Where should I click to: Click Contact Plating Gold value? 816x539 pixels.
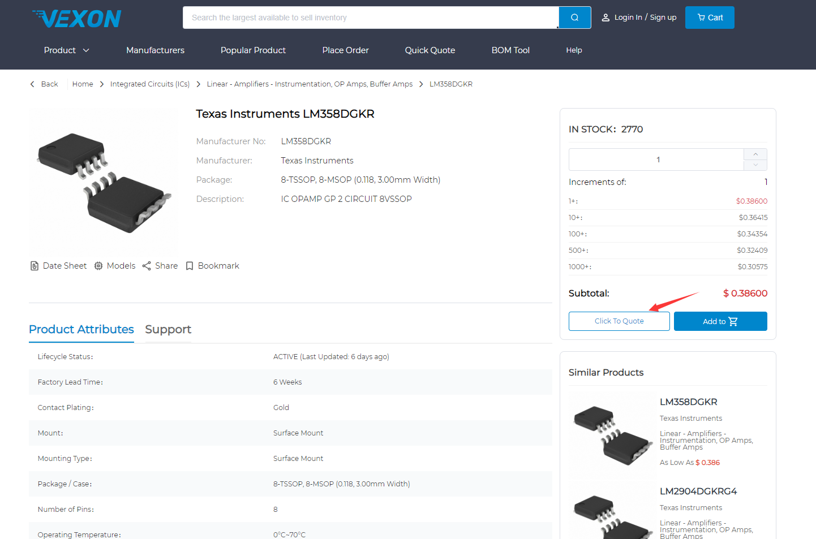(x=281, y=408)
